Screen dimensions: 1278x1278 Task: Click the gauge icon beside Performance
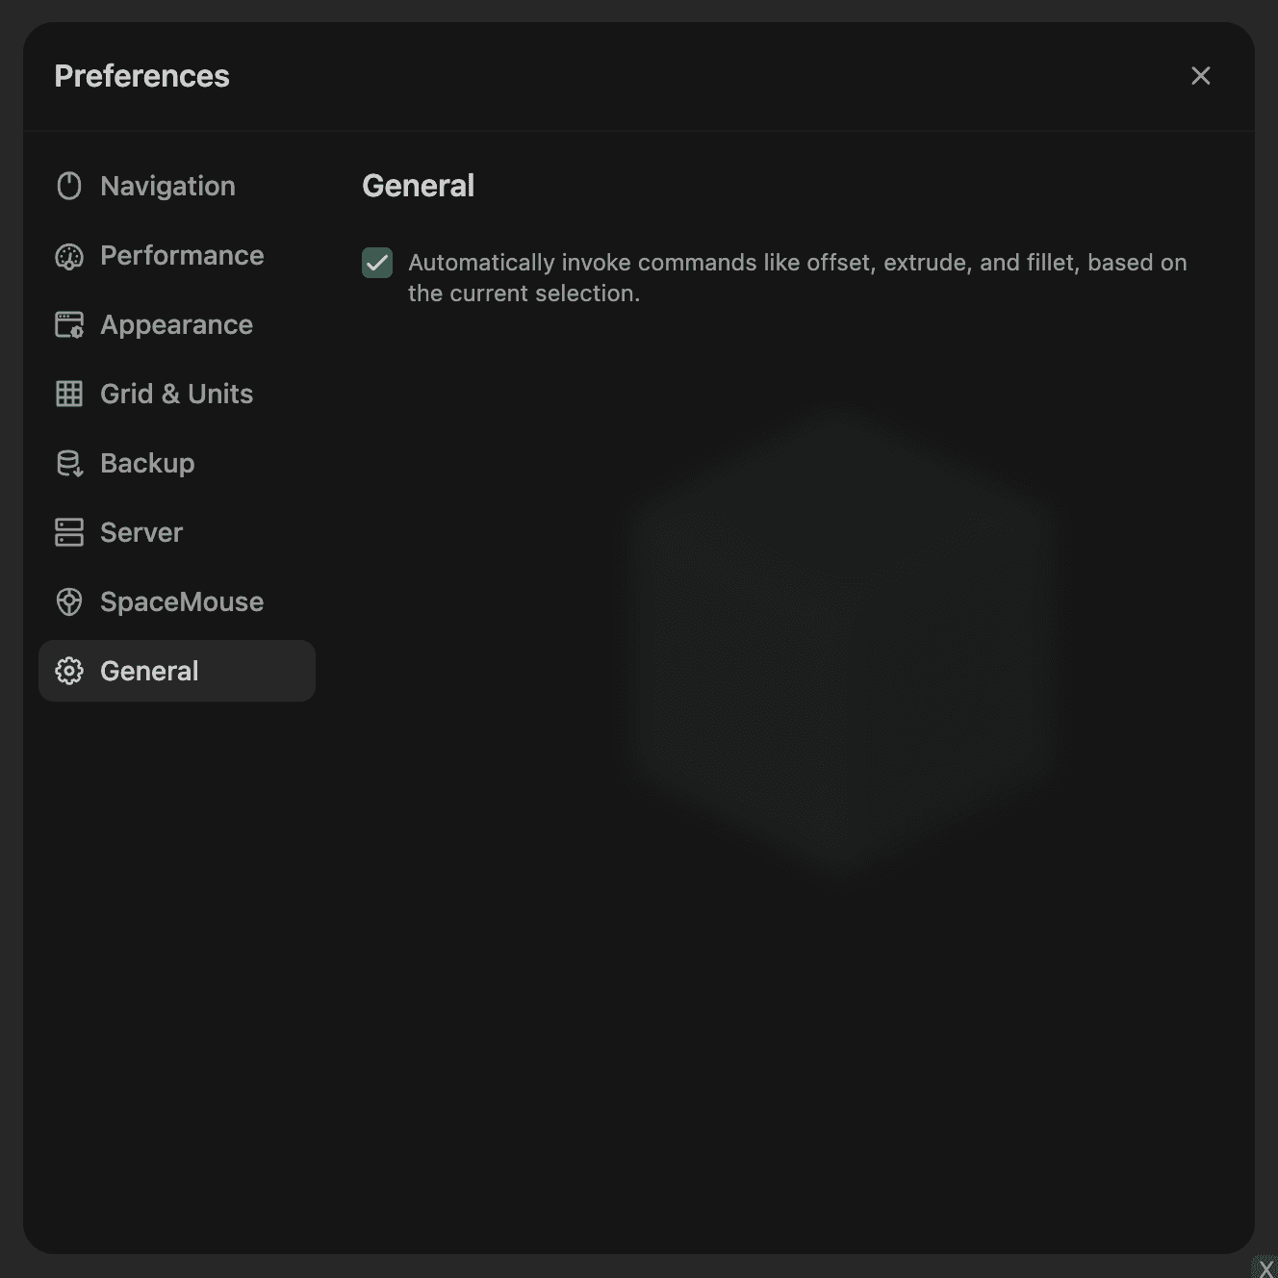(x=69, y=256)
